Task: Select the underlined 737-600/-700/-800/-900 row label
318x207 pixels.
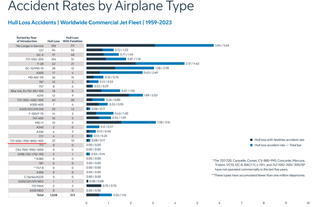Action: tap(26, 141)
